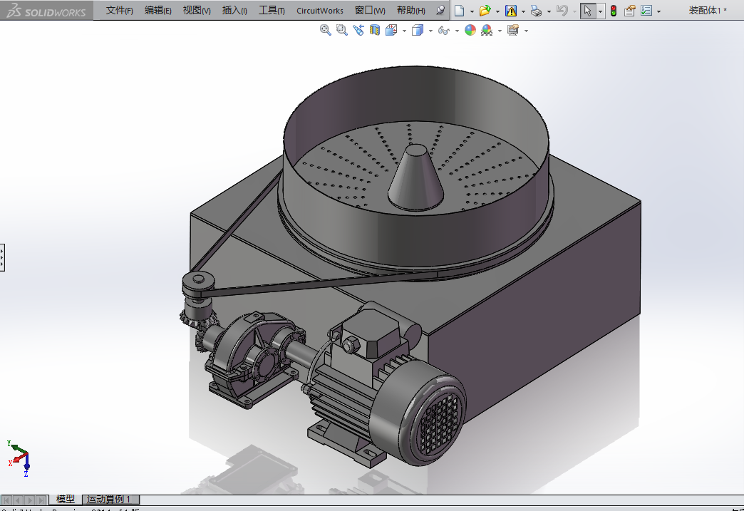Click the Zoom to Fit magnifier icon
This screenshot has height=511, width=744.
point(325,30)
